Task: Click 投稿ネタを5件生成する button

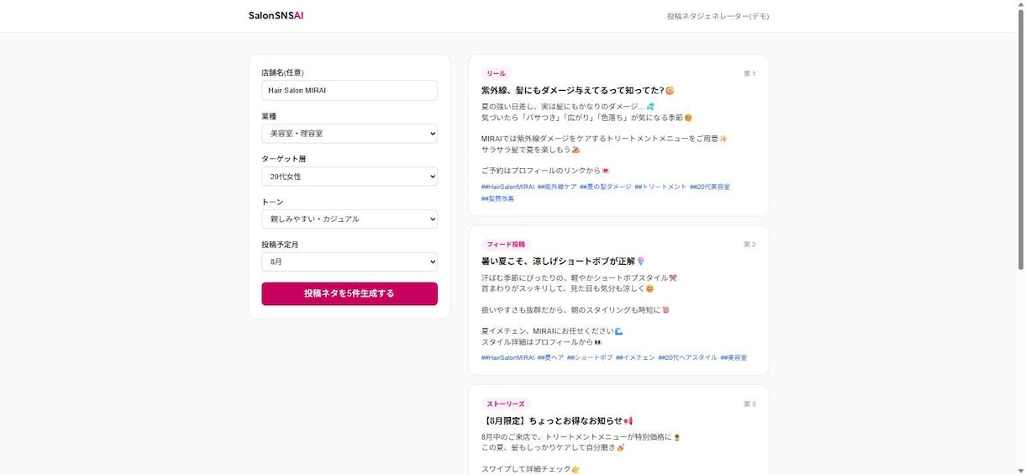Action: point(350,293)
